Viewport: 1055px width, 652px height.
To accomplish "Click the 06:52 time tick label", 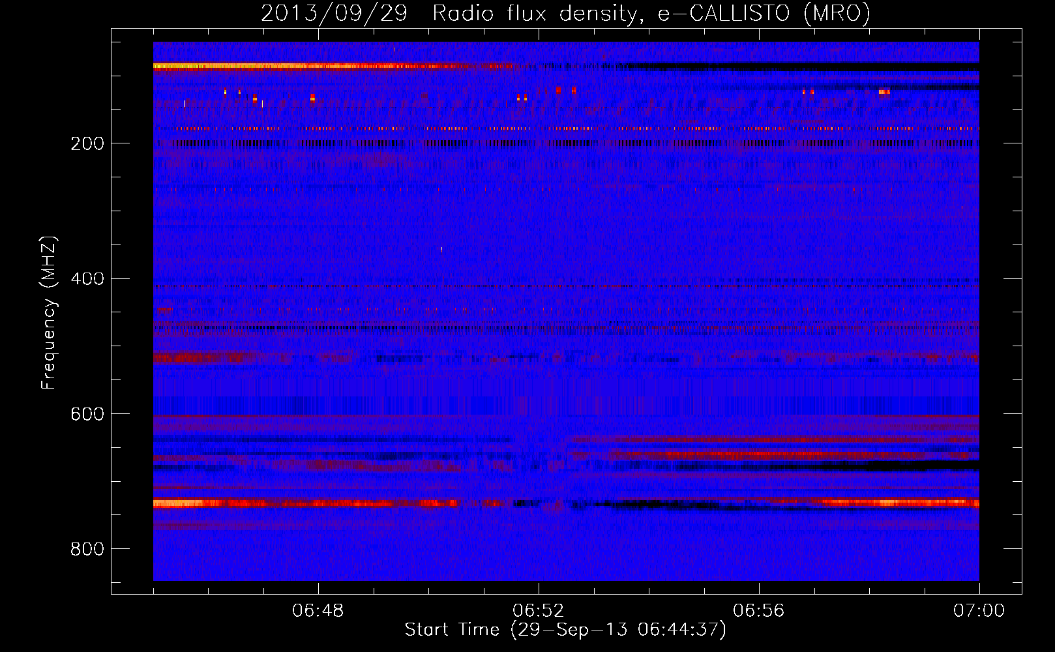I will [x=539, y=611].
